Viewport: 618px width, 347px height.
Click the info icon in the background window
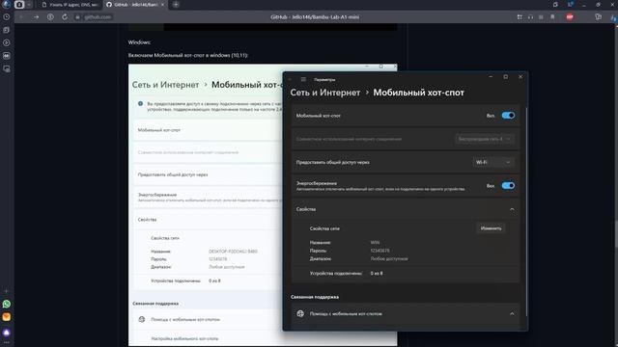140,104
